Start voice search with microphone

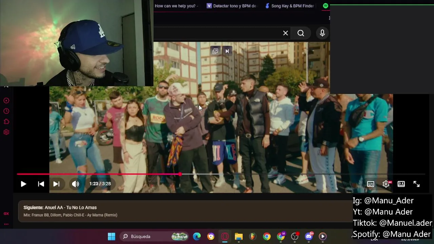pos(322,33)
